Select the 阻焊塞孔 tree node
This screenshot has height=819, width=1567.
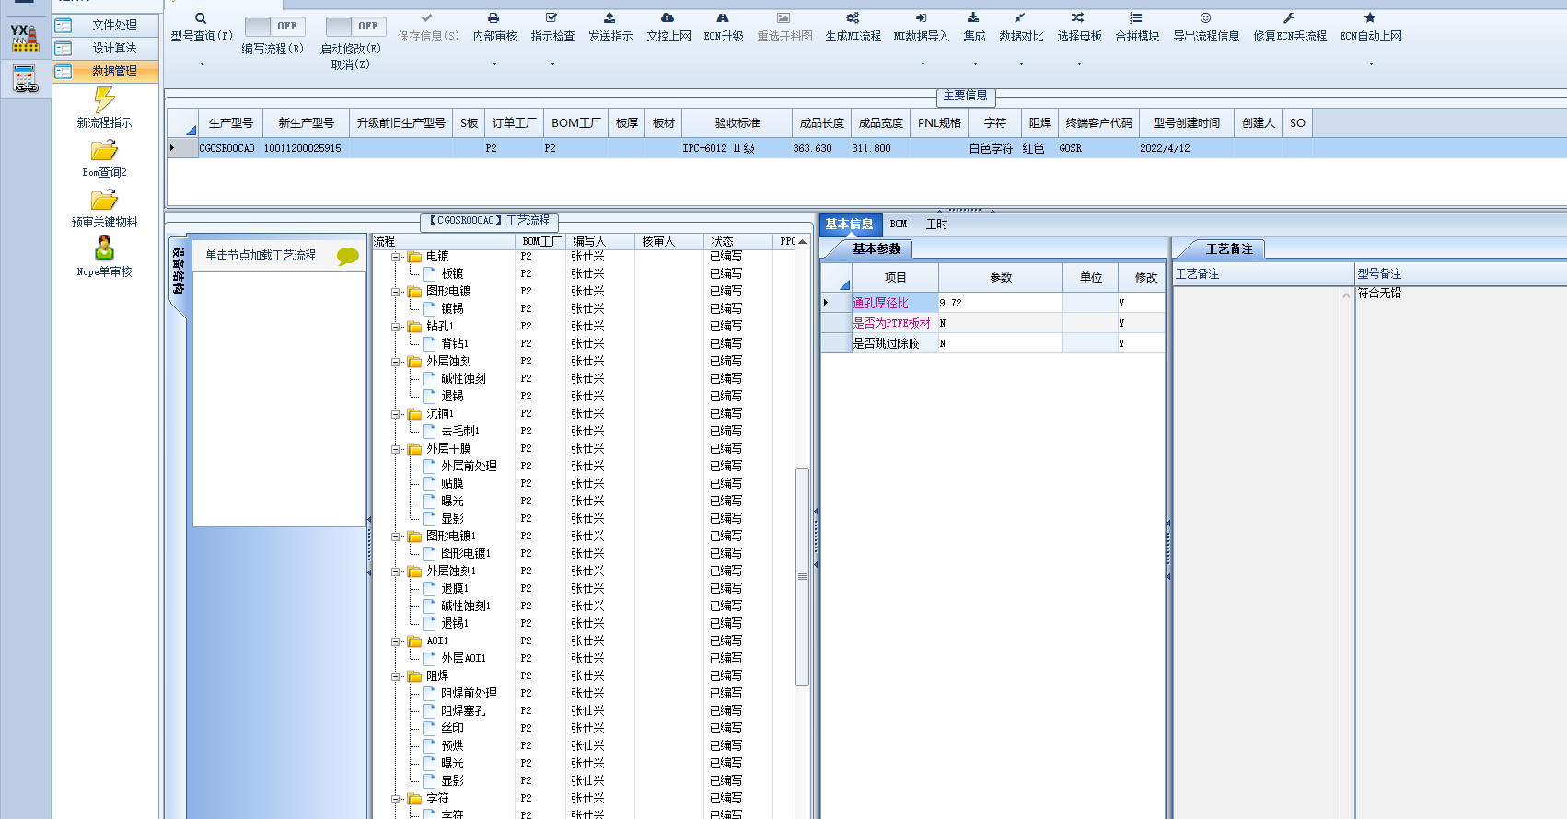pyautogui.click(x=463, y=711)
